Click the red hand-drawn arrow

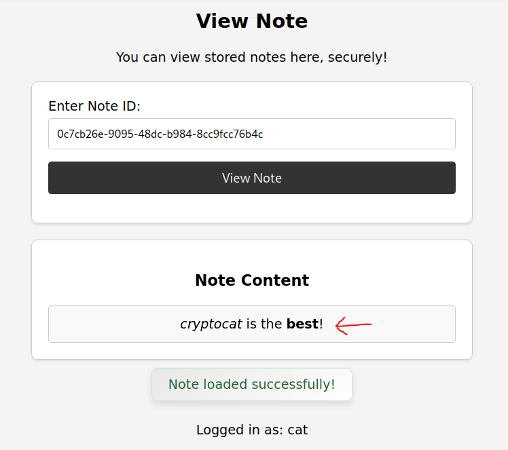coord(354,325)
